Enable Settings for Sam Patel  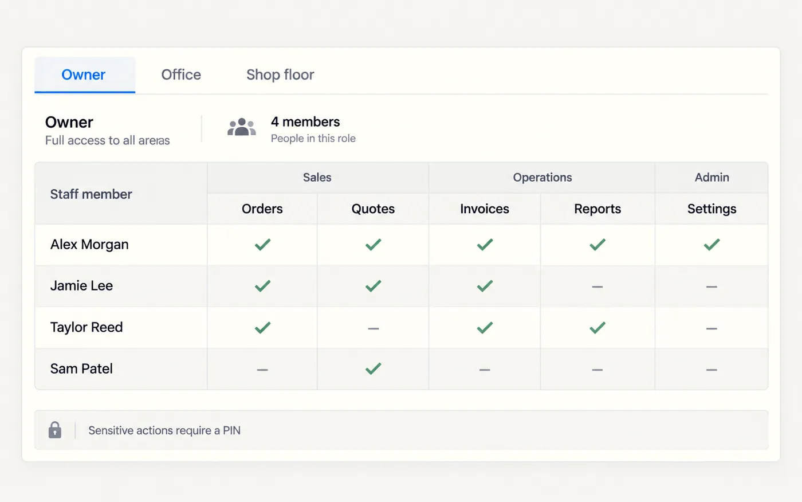711,370
